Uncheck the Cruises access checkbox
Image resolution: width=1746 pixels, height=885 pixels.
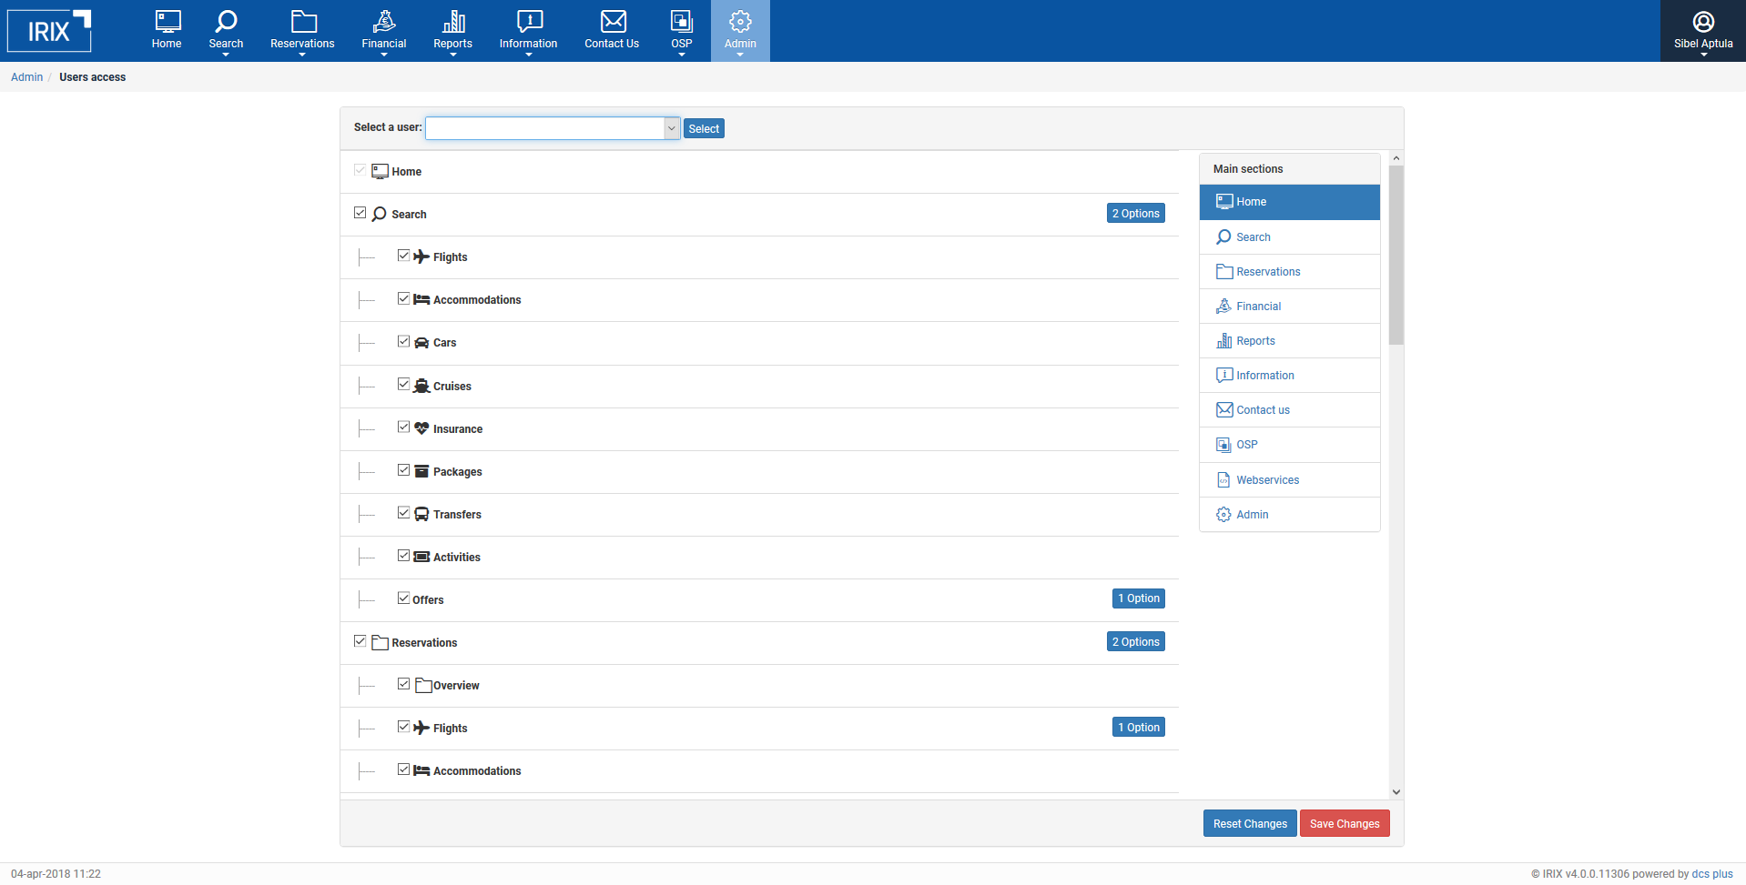point(403,385)
